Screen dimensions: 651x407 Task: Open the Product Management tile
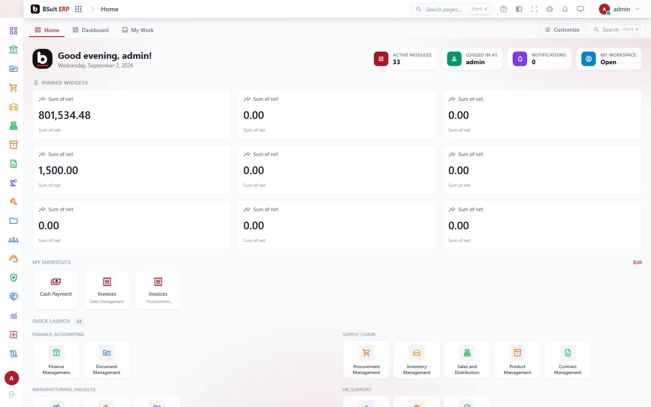click(x=518, y=360)
